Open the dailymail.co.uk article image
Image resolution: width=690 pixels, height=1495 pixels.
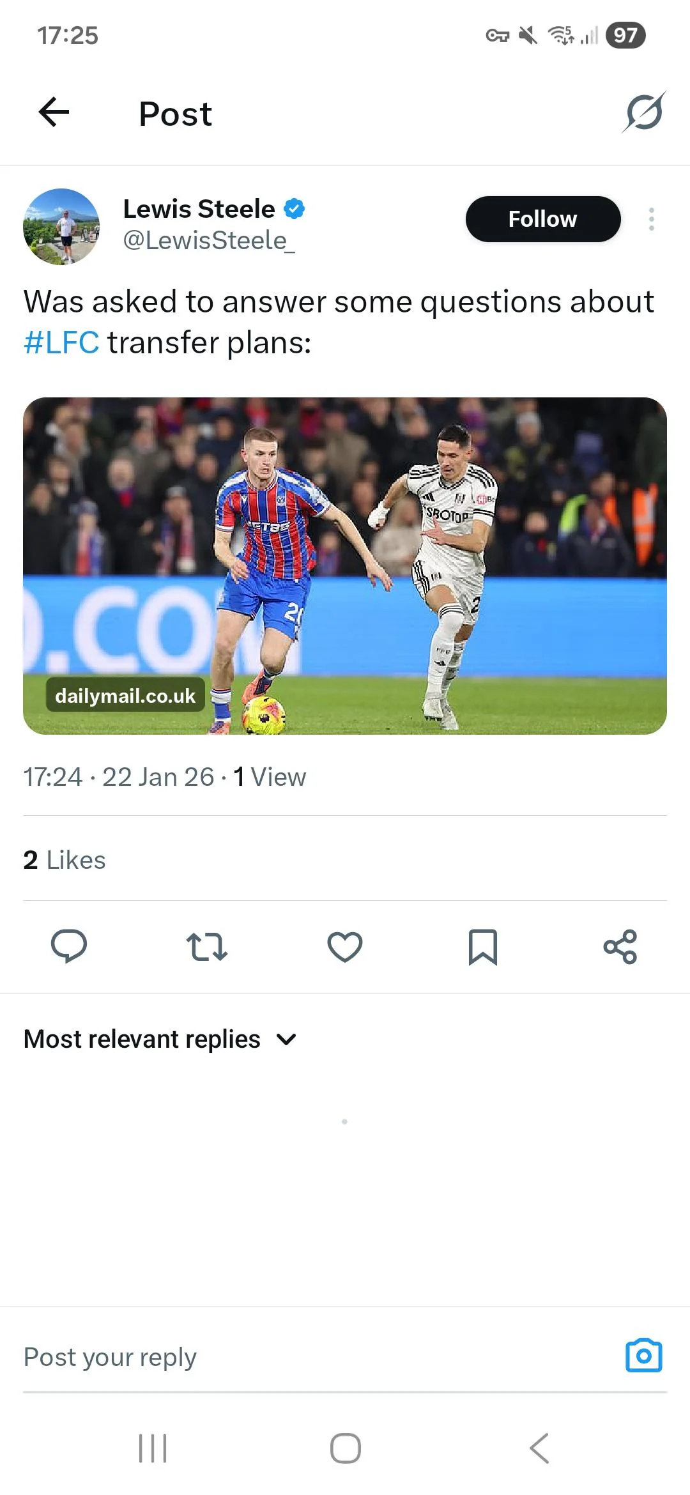pos(345,565)
